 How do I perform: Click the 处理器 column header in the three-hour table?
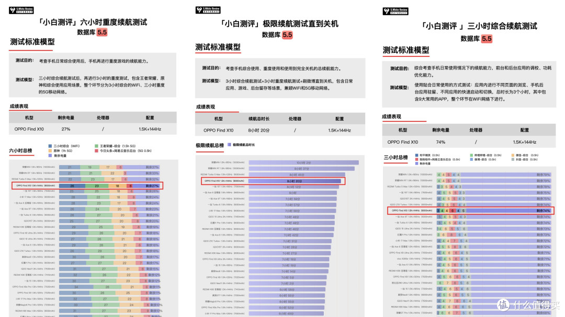point(476,130)
